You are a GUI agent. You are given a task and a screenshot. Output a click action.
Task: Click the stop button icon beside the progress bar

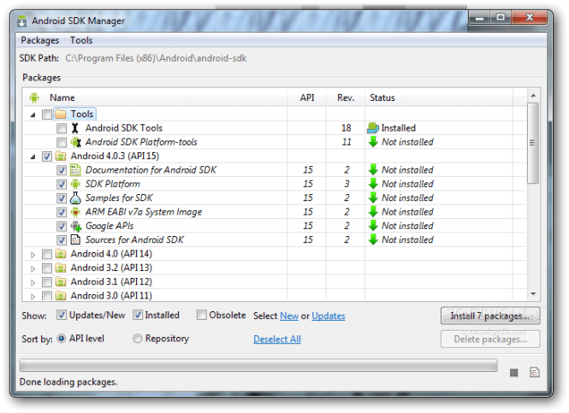pos(514,373)
